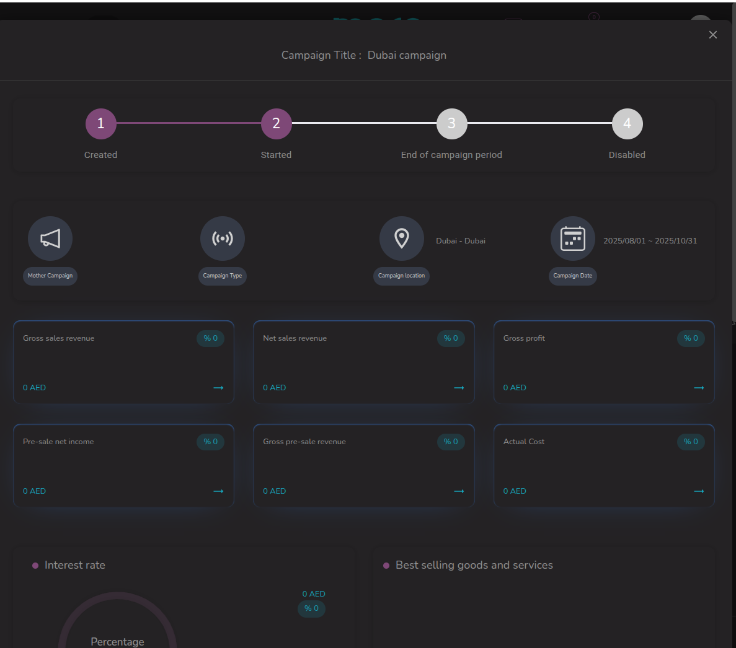Screen dimensions: 736x648
Task: Select step 2 Started in progress tracker
Action: point(277,124)
